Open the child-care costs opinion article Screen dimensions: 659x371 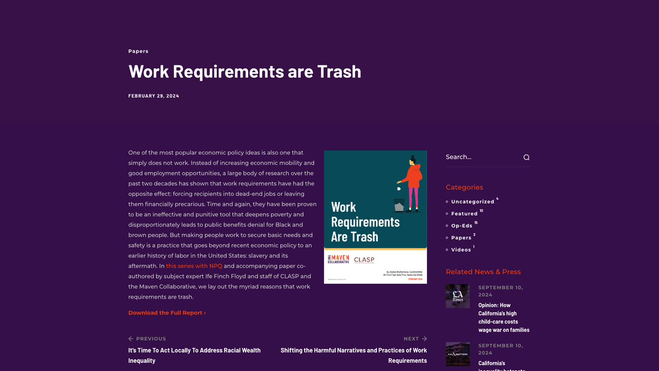tap(504, 317)
